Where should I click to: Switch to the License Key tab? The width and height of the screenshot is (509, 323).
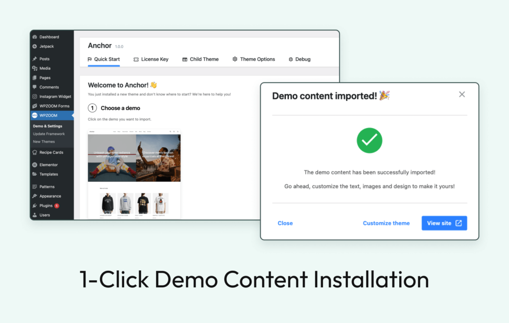click(151, 60)
